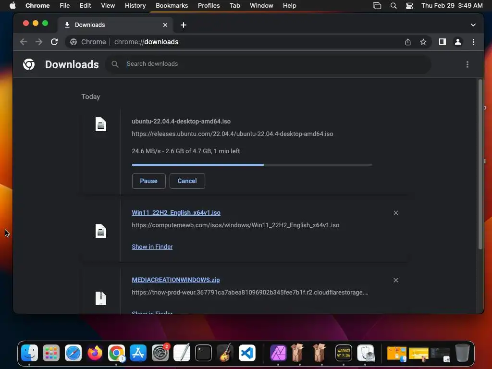Go back to previous page

point(24,42)
